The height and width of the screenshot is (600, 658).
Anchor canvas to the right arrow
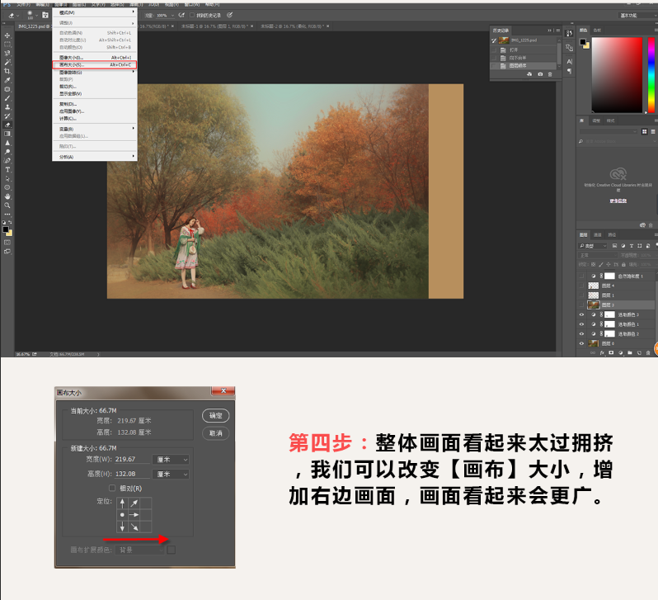pyautogui.click(x=134, y=515)
